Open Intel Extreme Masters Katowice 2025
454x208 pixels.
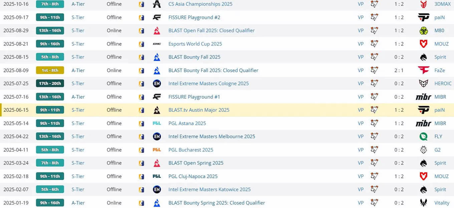210,190
